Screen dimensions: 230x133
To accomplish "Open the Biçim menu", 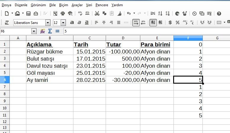I will [64, 5].
